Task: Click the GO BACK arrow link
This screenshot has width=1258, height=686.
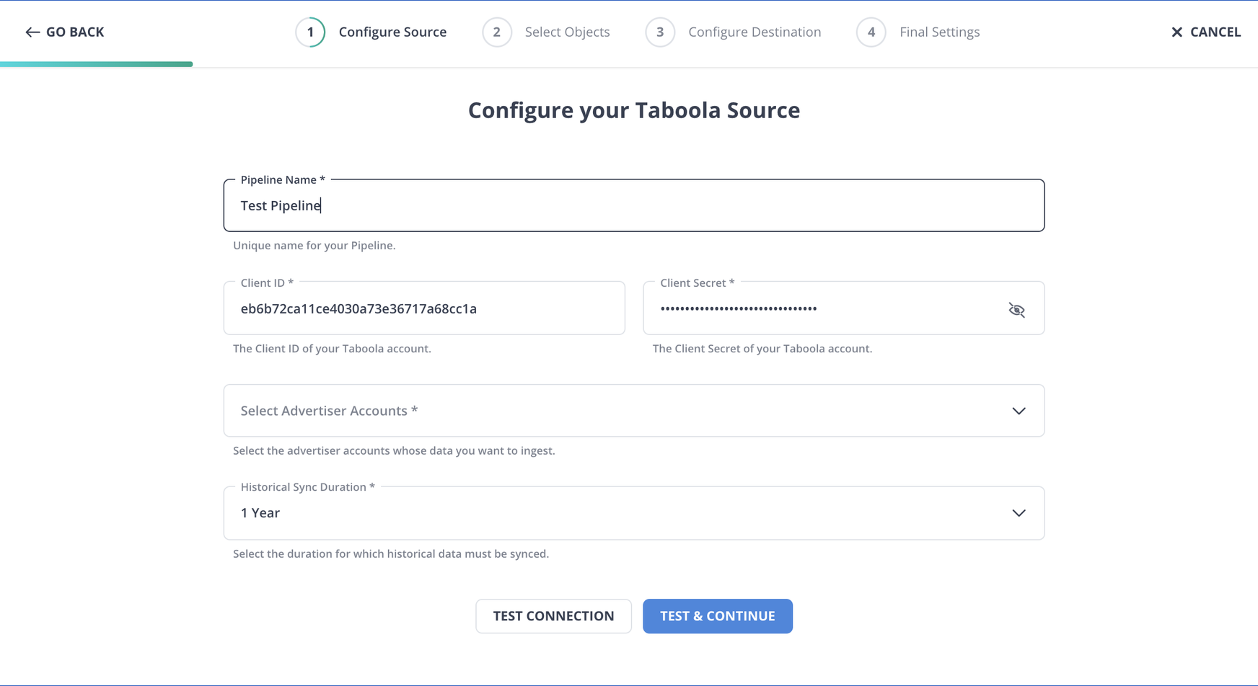Action: pos(64,32)
